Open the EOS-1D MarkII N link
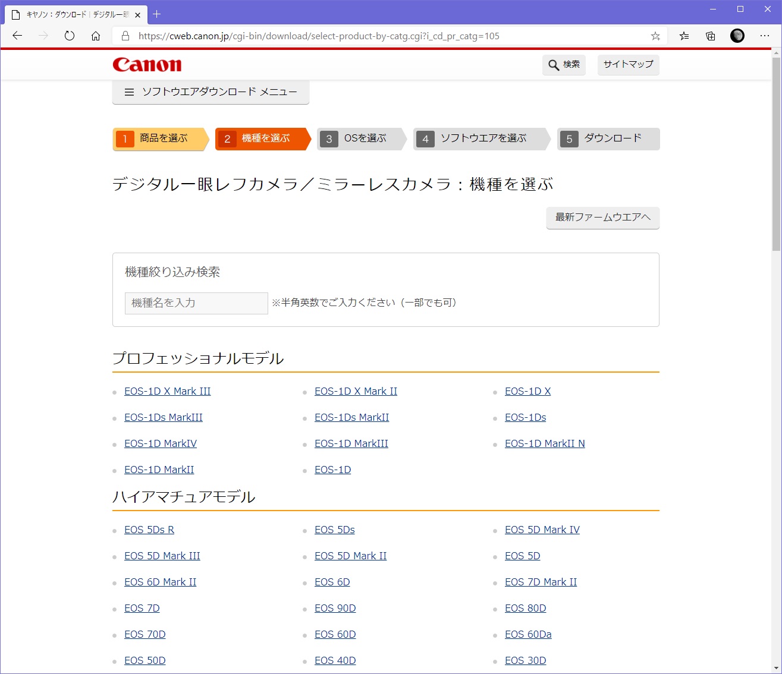 coord(545,443)
